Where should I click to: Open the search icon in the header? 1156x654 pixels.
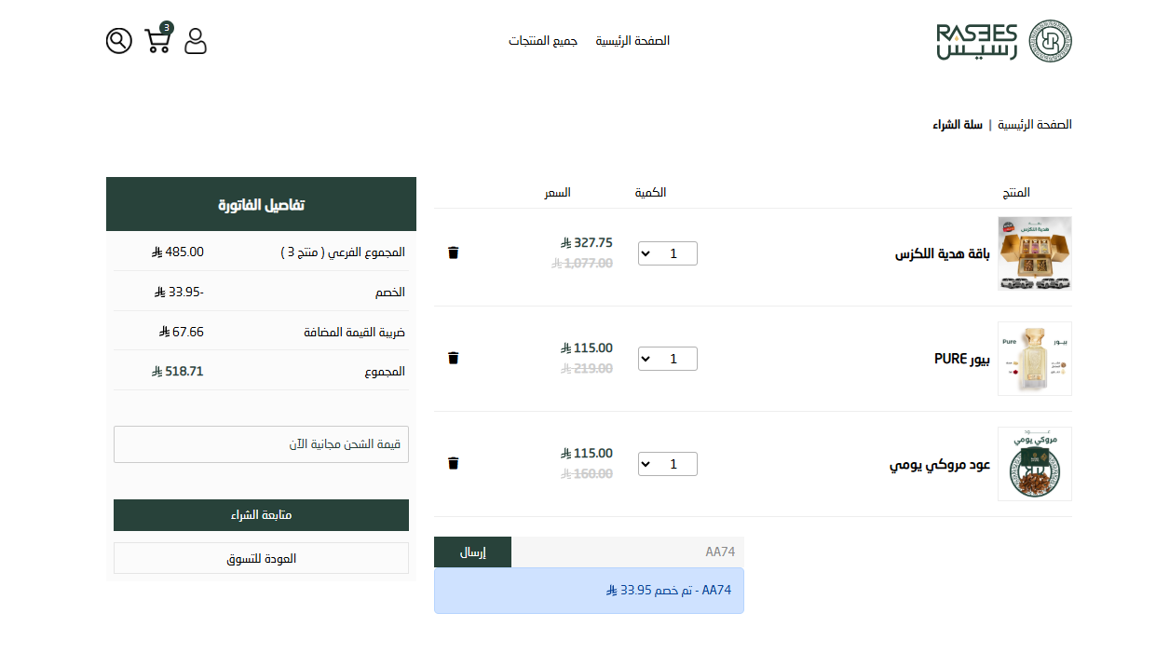pyautogui.click(x=118, y=40)
